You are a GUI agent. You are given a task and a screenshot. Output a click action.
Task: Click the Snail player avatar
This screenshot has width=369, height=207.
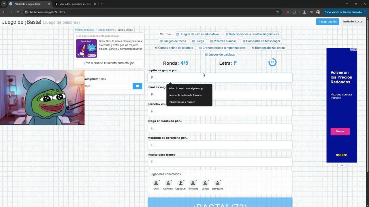click(156, 183)
